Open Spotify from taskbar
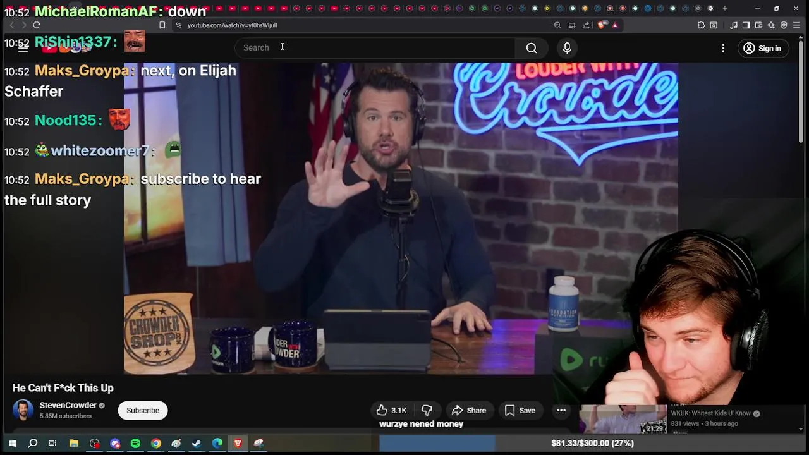 coord(135,444)
